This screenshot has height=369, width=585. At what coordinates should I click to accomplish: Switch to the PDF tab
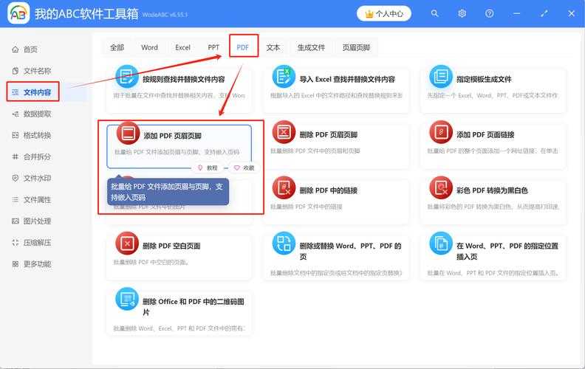[x=243, y=47]
